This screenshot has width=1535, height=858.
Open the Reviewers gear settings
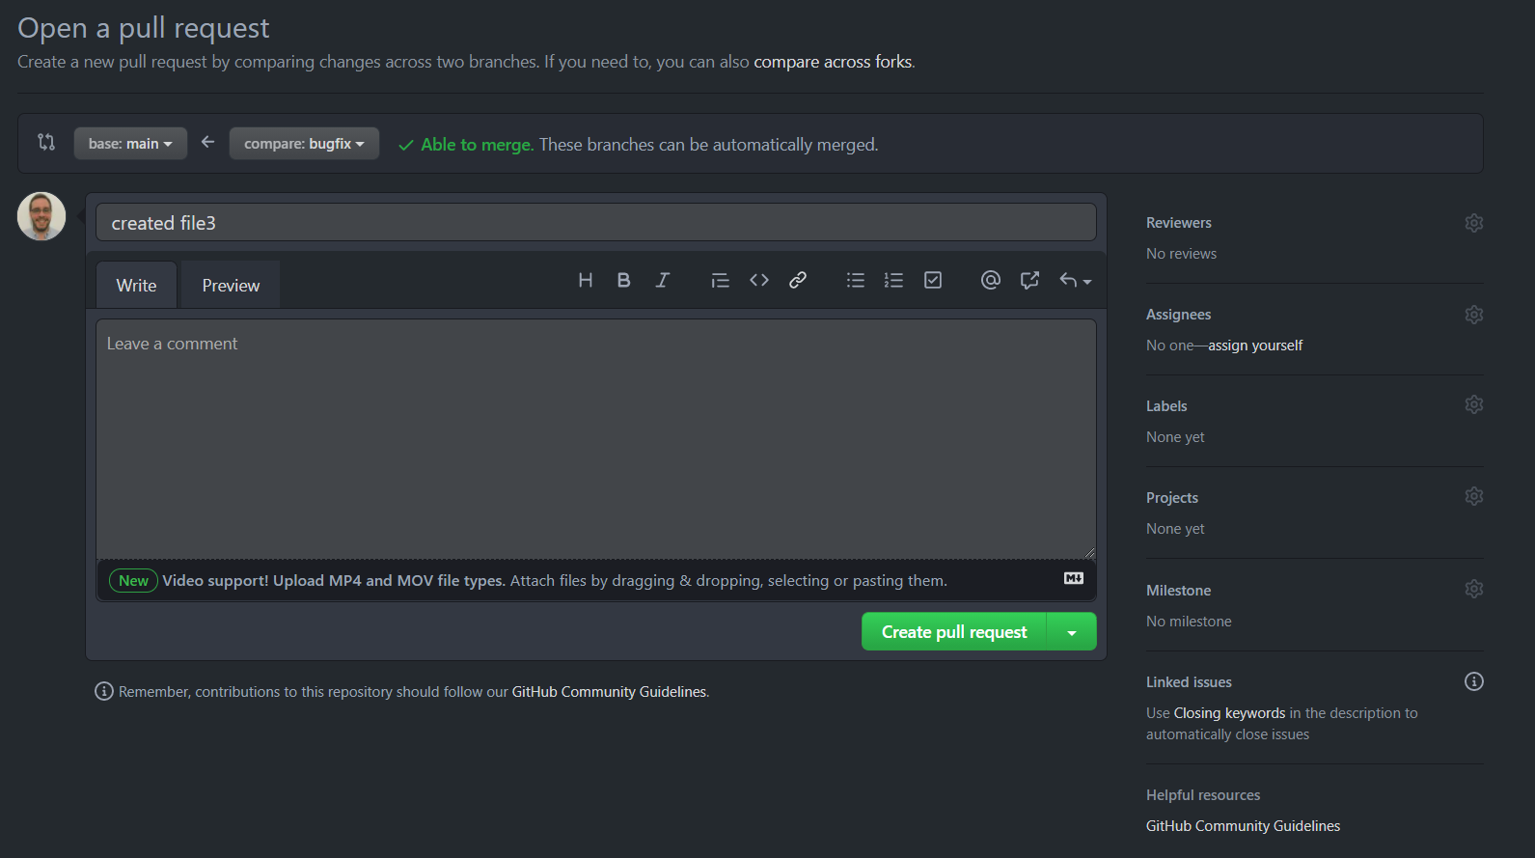pos(1473,223)
